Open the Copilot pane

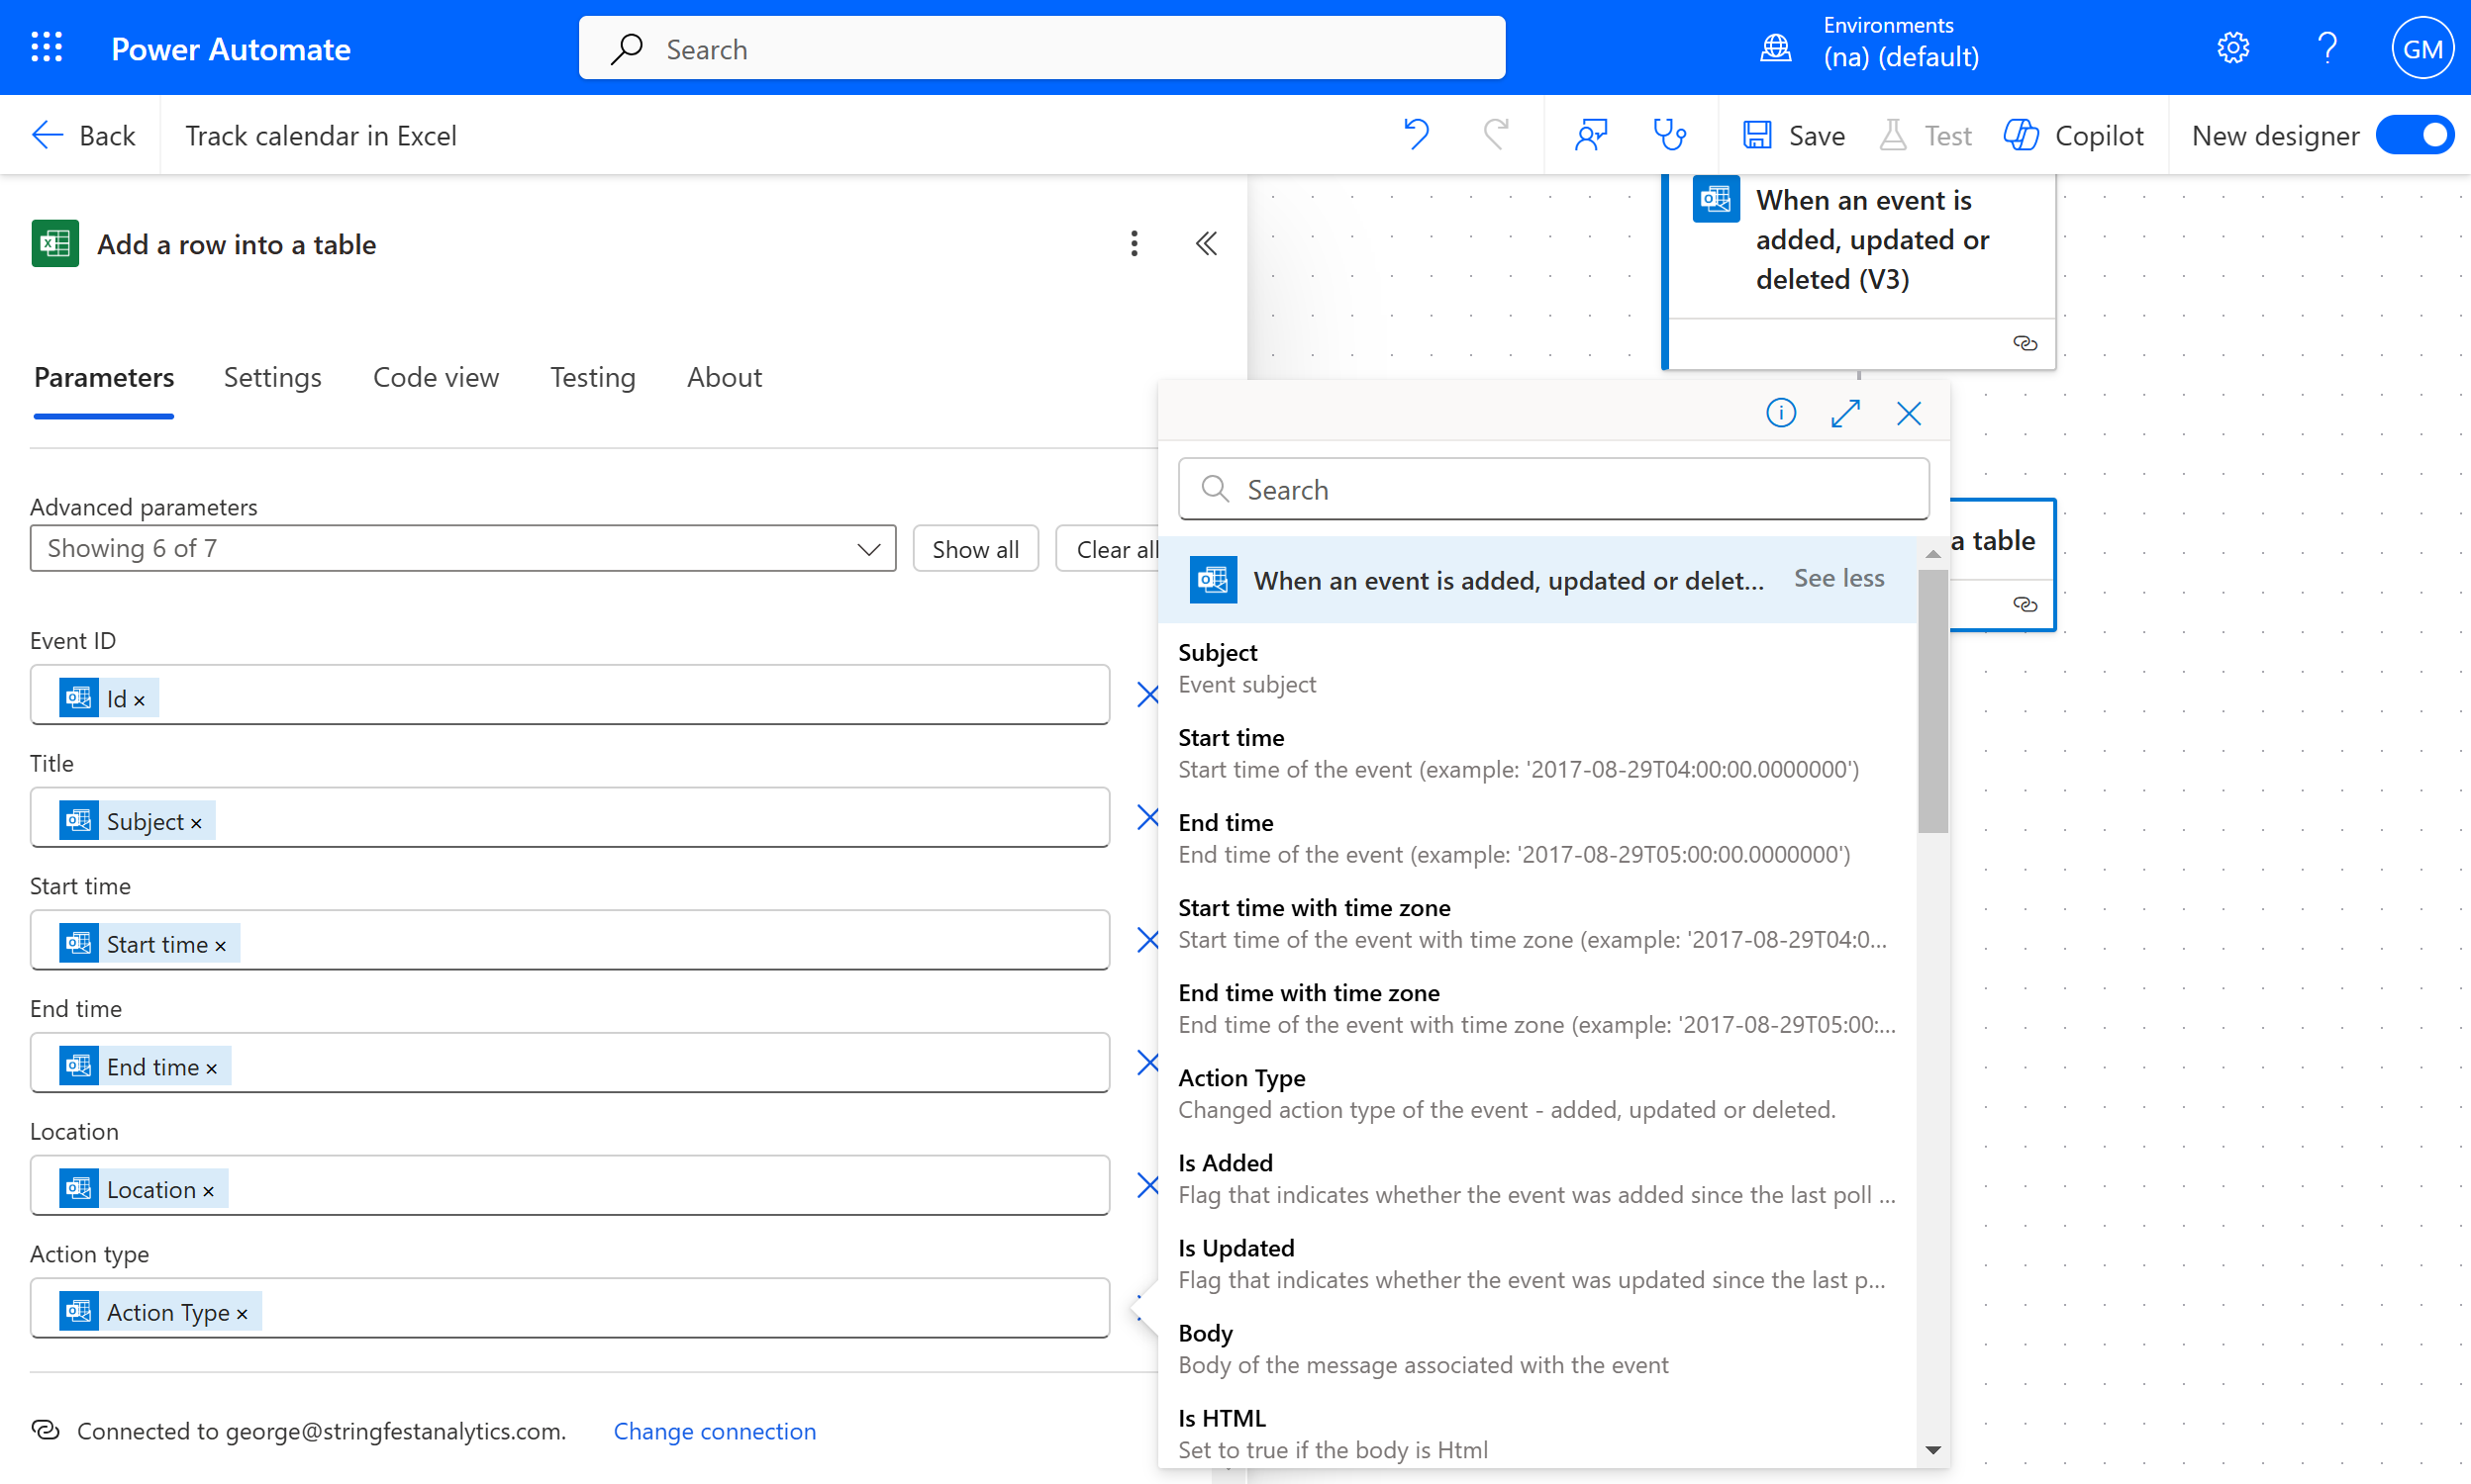(2074, 135)
